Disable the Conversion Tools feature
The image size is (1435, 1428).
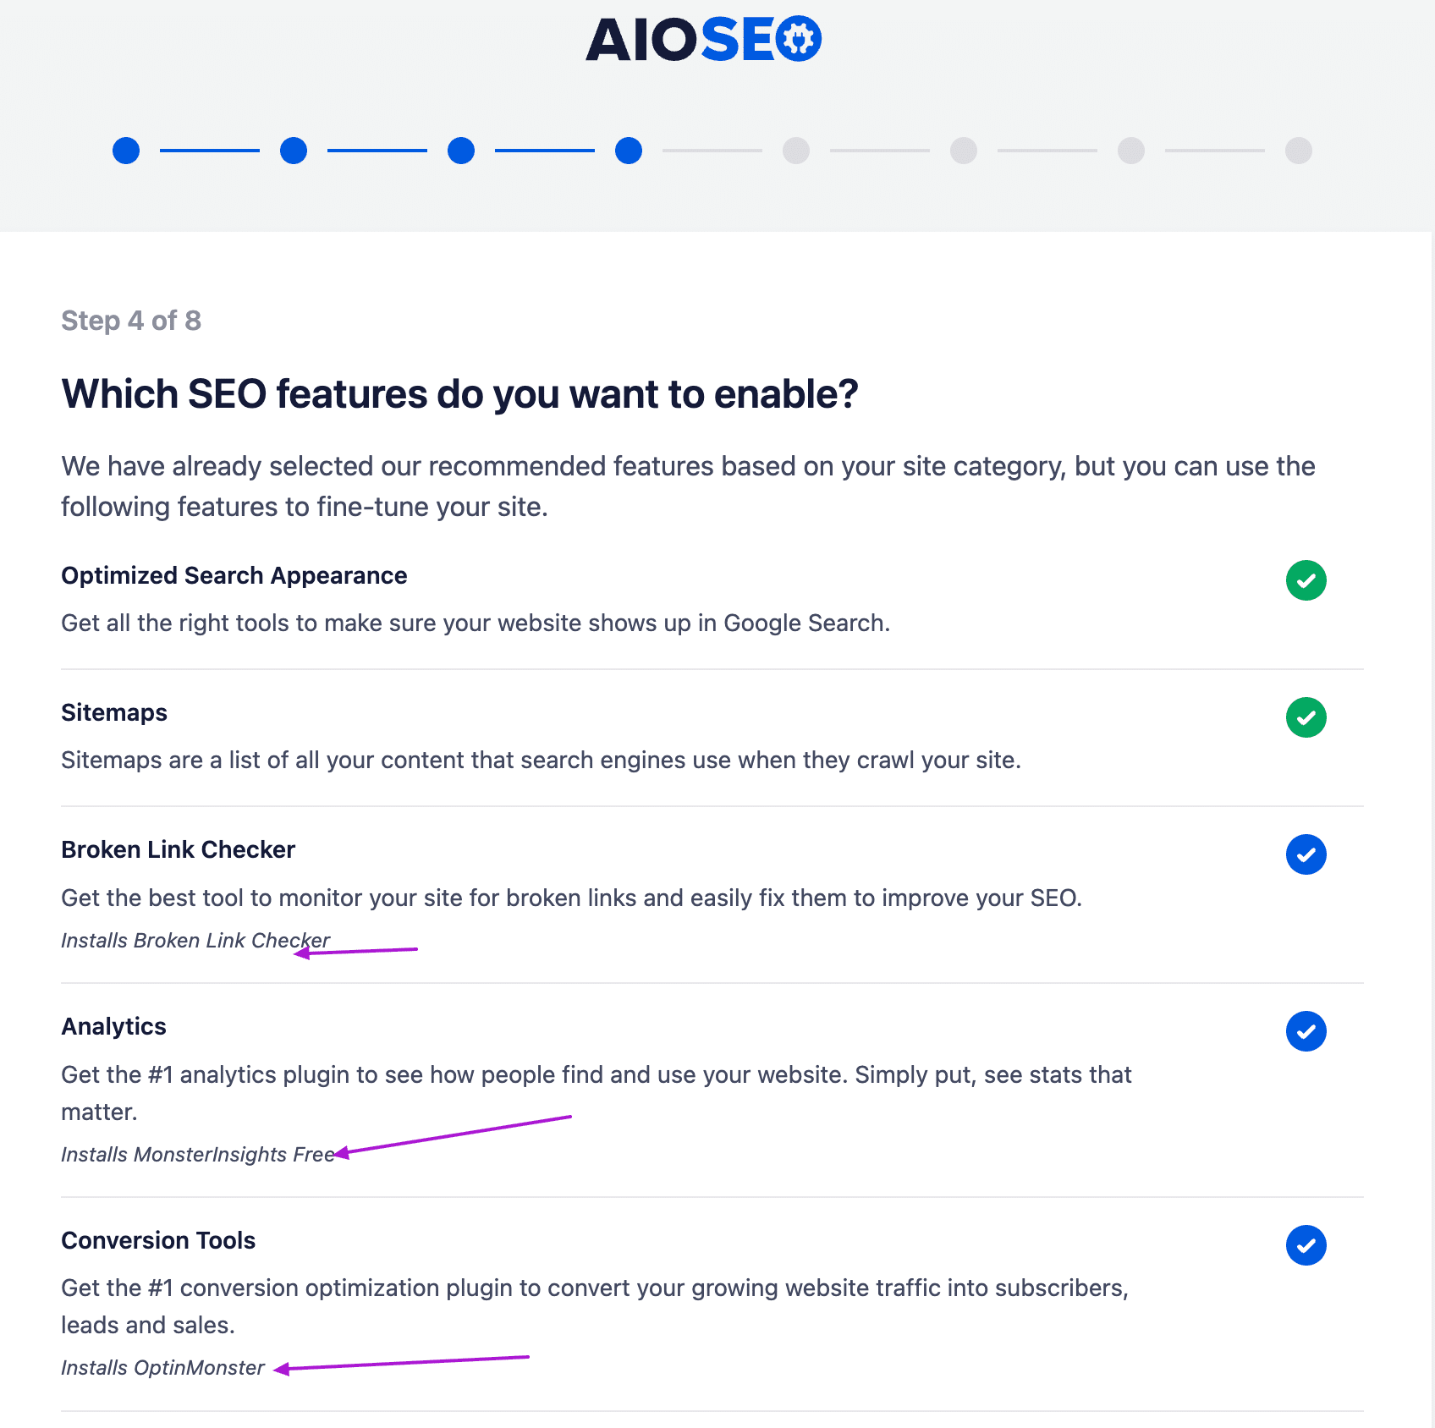1306,1245
